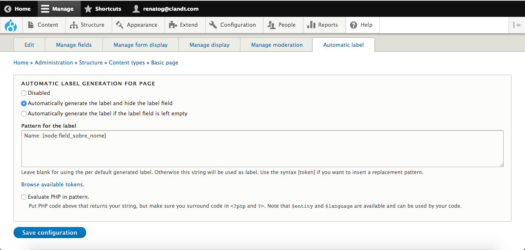Switch to the Manage fields tab
525x250 pixels.
coord(74,45)
